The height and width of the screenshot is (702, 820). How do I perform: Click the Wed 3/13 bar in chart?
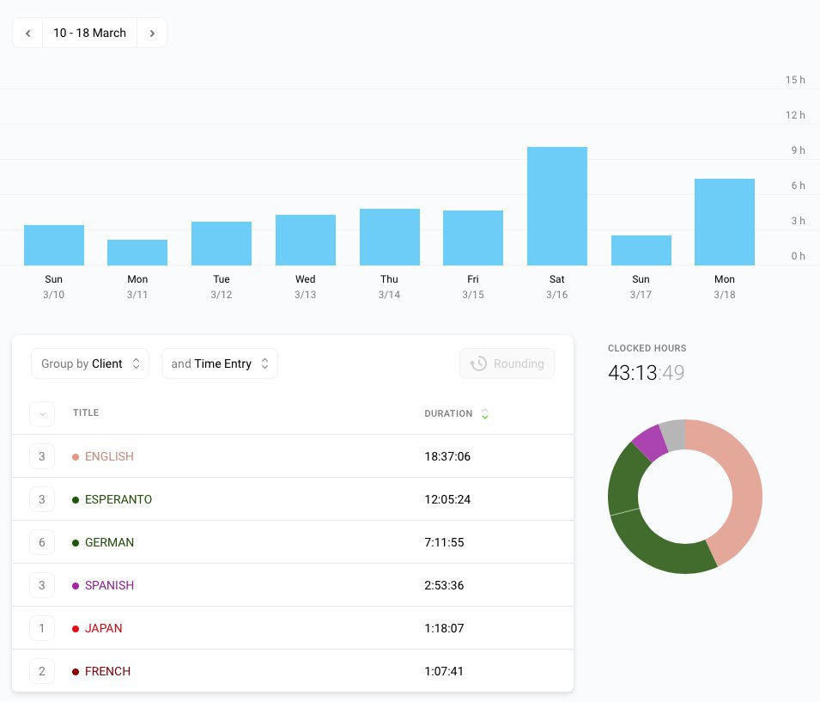[x=306, y=240]
